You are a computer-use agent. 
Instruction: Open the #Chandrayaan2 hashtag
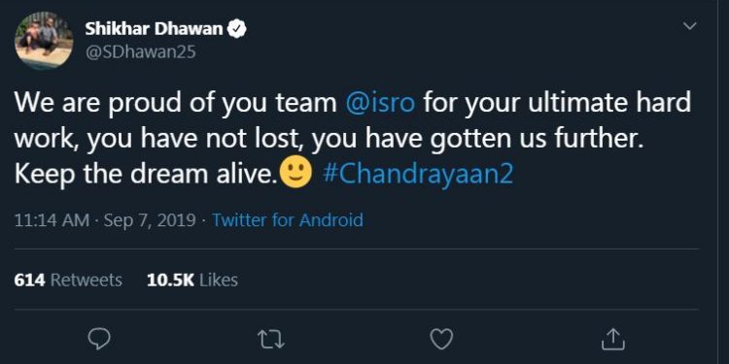(x=417, y=174)
